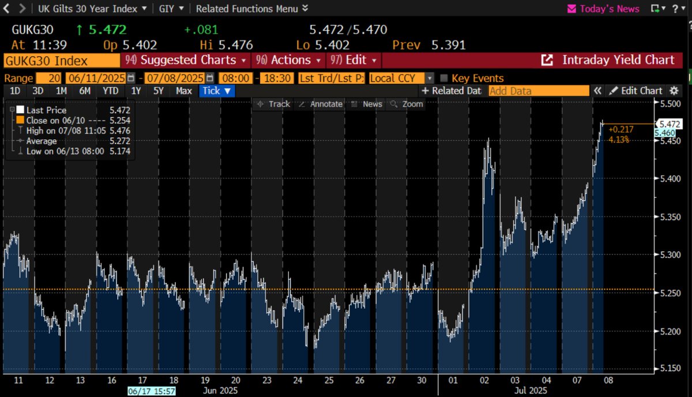Select the 6M period tab
The width and height of the screenshot is (692, 397).
click(x=84, y=91)
